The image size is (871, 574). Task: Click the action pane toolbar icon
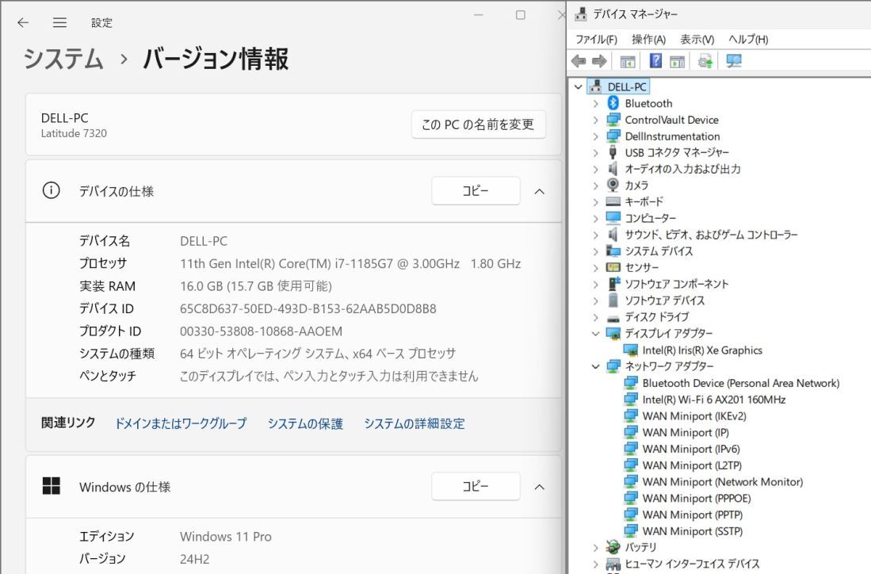click(677, 61)
